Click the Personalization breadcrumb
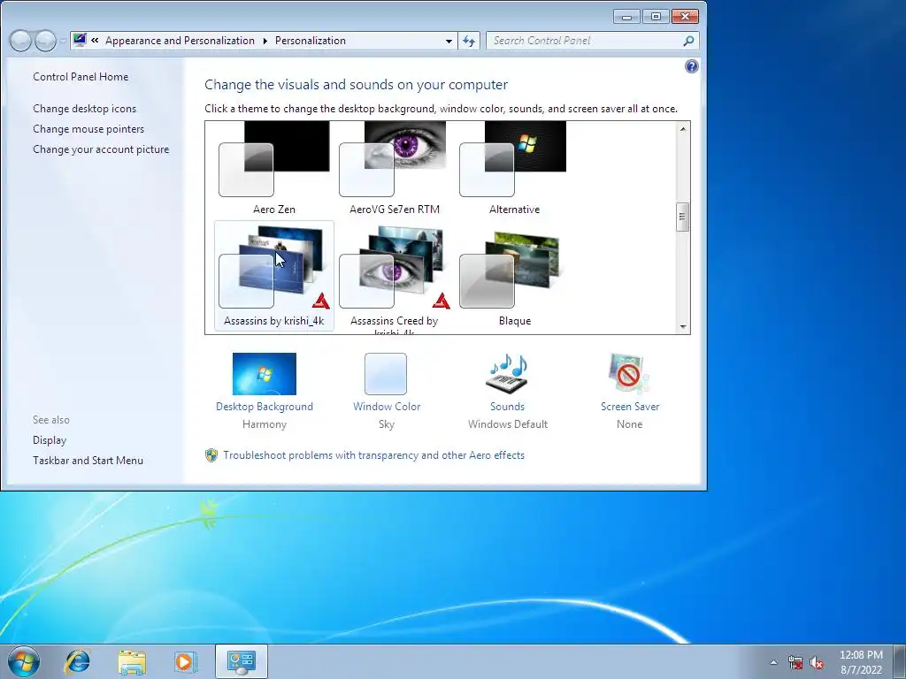 point(311,41)
